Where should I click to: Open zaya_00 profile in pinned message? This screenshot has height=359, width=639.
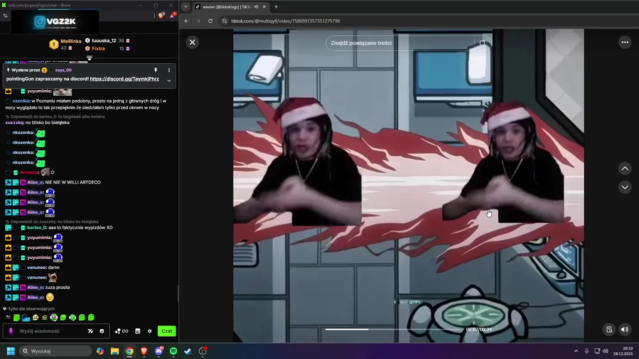coord(63,70)
